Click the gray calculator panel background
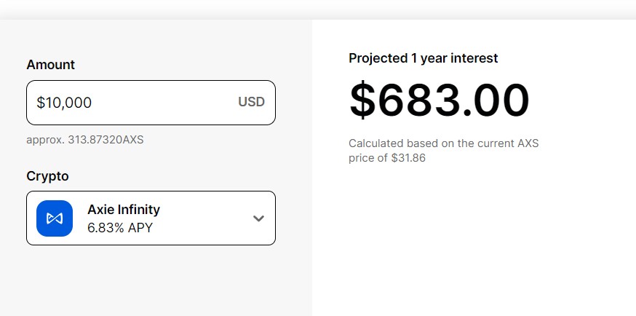 (156, 280)
